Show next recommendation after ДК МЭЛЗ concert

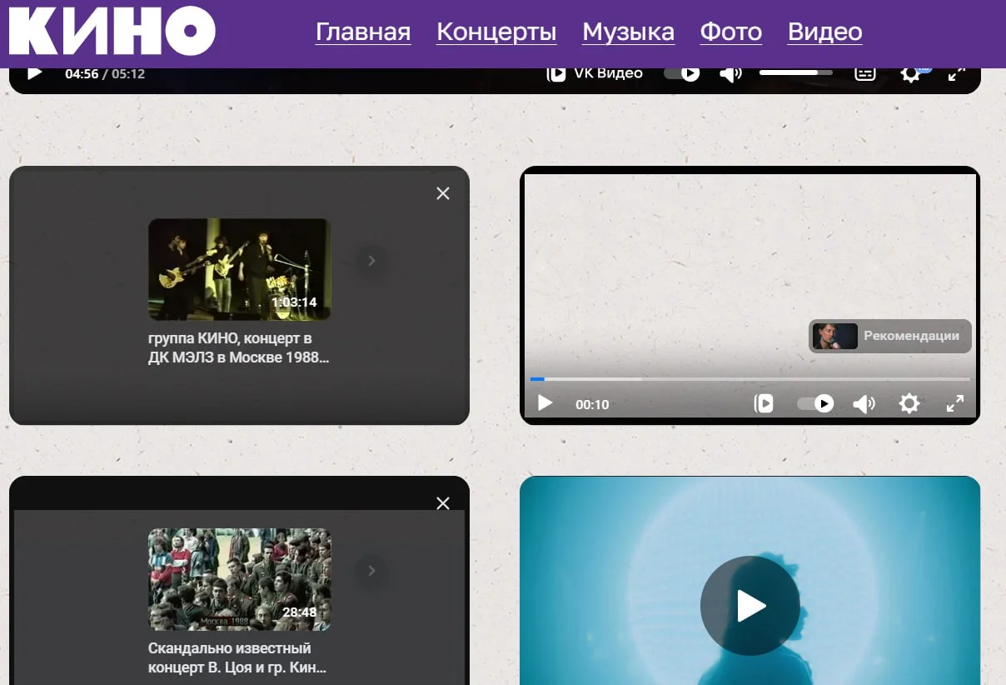click(x=371, y=261)
